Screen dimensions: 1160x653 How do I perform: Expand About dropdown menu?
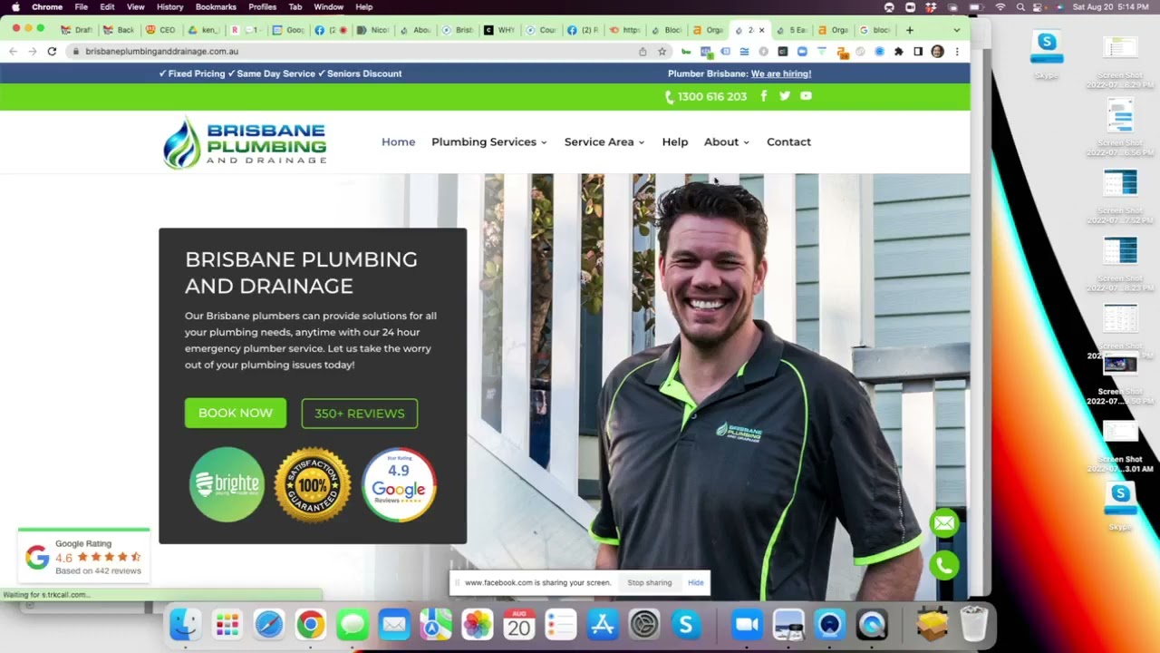(727, 142)
